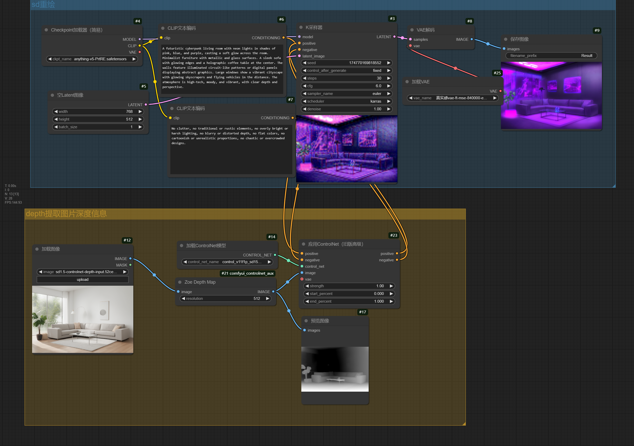
Task: Click the vae input port on VAE解码
Action: pyautogui.click(x=410, y=46)
